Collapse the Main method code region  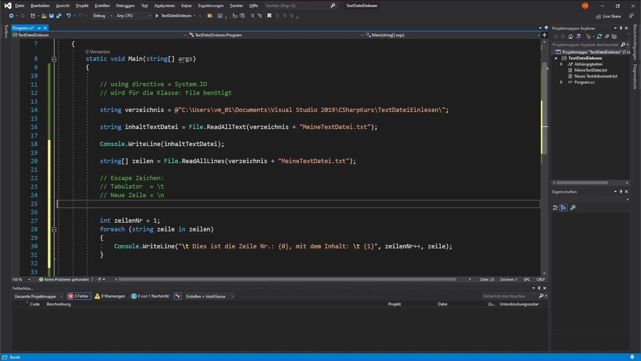pos(54,59)
